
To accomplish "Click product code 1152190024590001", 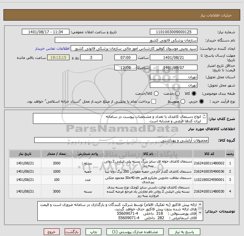I will (209, 180).
